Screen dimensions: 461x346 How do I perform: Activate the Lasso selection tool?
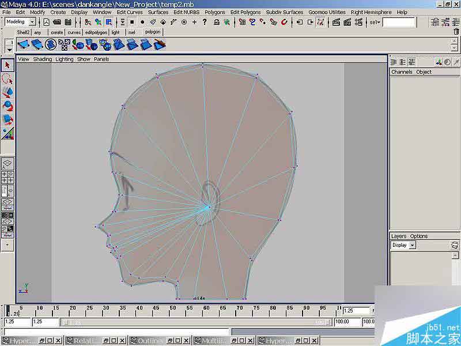tap(7, 79)
